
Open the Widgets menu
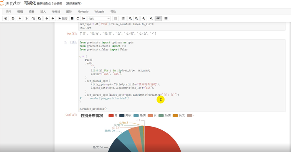point(99,11)
